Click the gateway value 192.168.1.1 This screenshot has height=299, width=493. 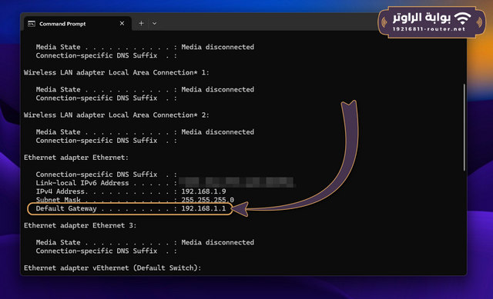tap(203, 208)
